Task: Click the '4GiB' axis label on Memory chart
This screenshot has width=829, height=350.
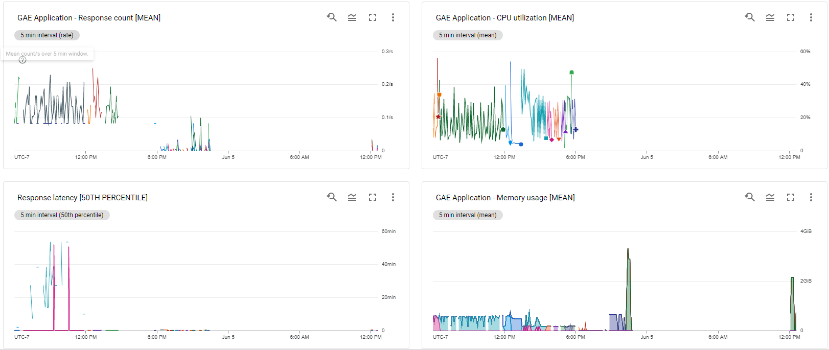Action: pyautogui.click(x=806, y=231)
